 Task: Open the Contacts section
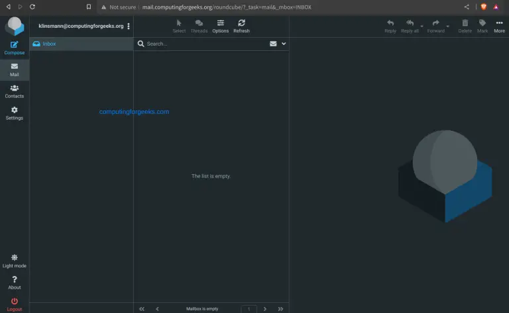[15, 91]
